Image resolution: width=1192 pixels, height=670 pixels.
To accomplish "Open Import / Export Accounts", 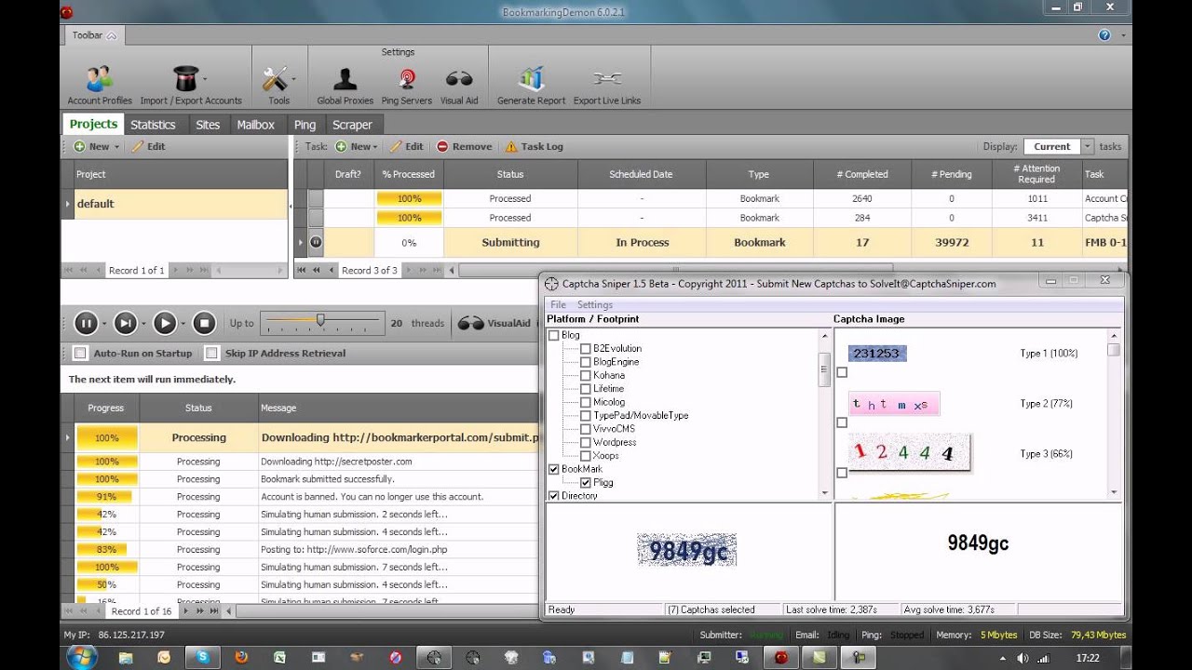I will pyautogui.click(x=190, y=85).
